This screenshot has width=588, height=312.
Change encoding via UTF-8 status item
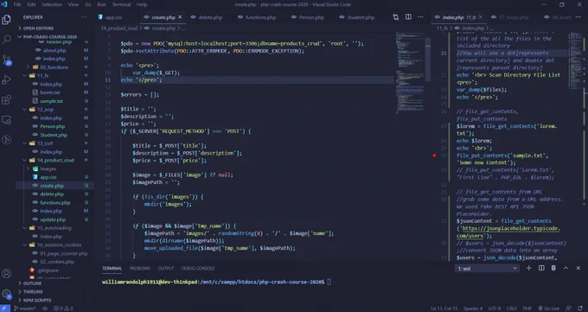click(495, 309)
